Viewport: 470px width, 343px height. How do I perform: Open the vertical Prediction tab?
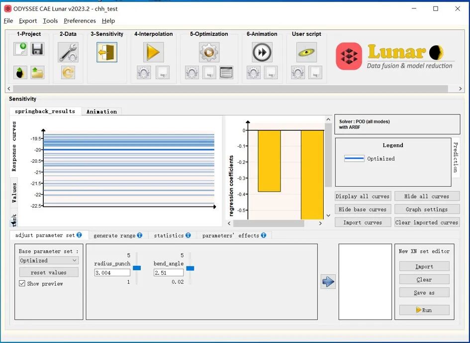[455, 157]
